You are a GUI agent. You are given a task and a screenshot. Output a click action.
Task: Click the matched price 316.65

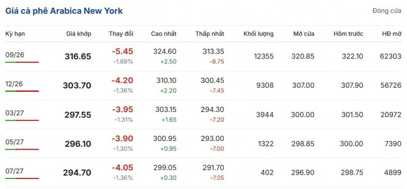click(78, 57)
